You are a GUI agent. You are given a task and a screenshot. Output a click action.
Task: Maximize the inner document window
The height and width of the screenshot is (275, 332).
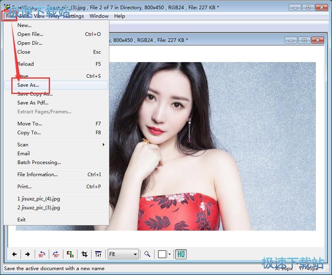click(x=304, y=40)
